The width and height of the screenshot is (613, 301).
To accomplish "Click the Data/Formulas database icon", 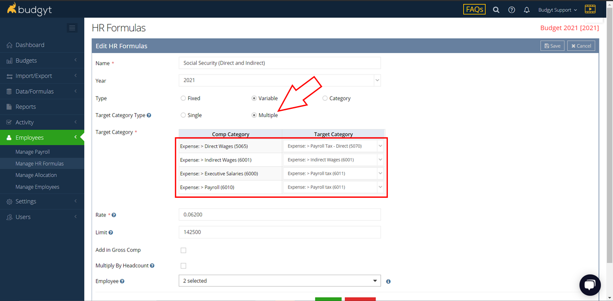I will click(9, 91).
